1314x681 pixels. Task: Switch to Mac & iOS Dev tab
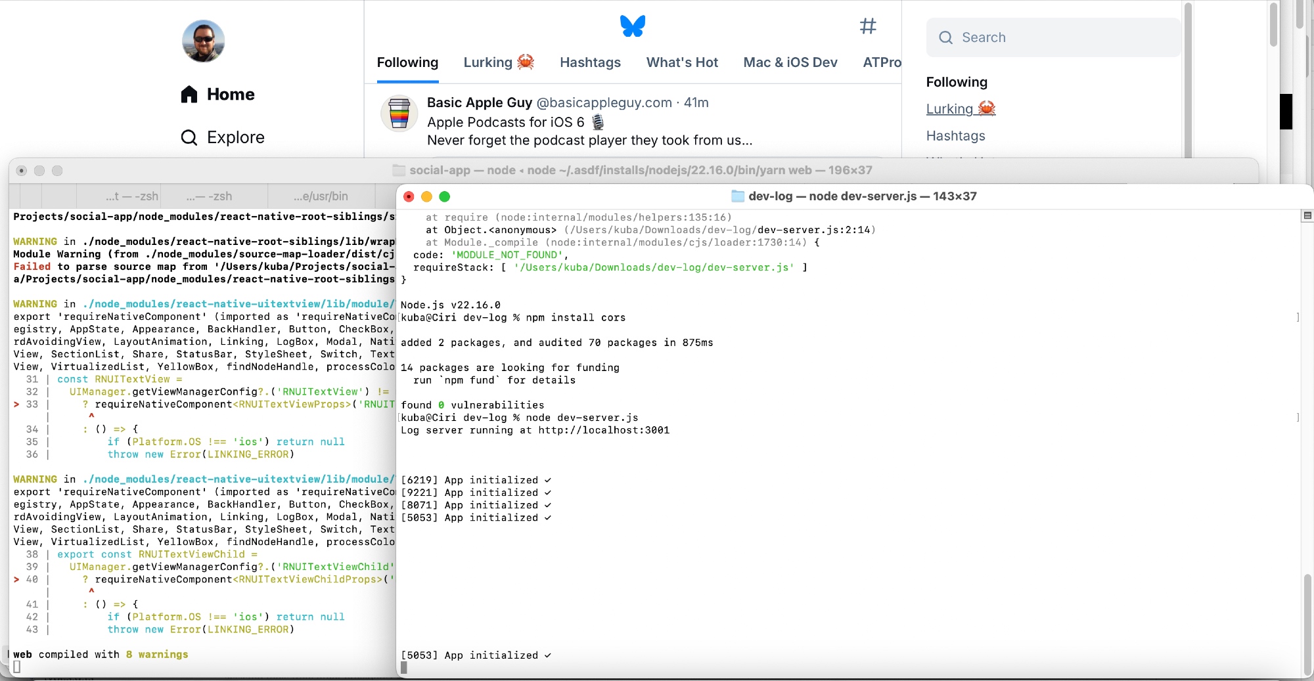pyautogui.click(x=790, y=62)
